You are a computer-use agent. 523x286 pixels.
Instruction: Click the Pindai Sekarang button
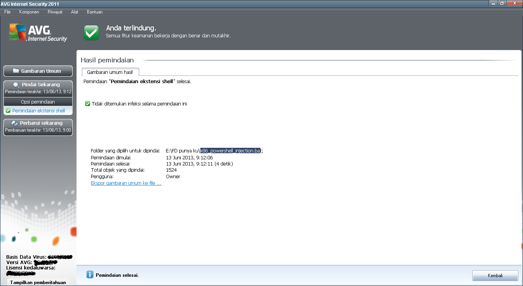38,89
